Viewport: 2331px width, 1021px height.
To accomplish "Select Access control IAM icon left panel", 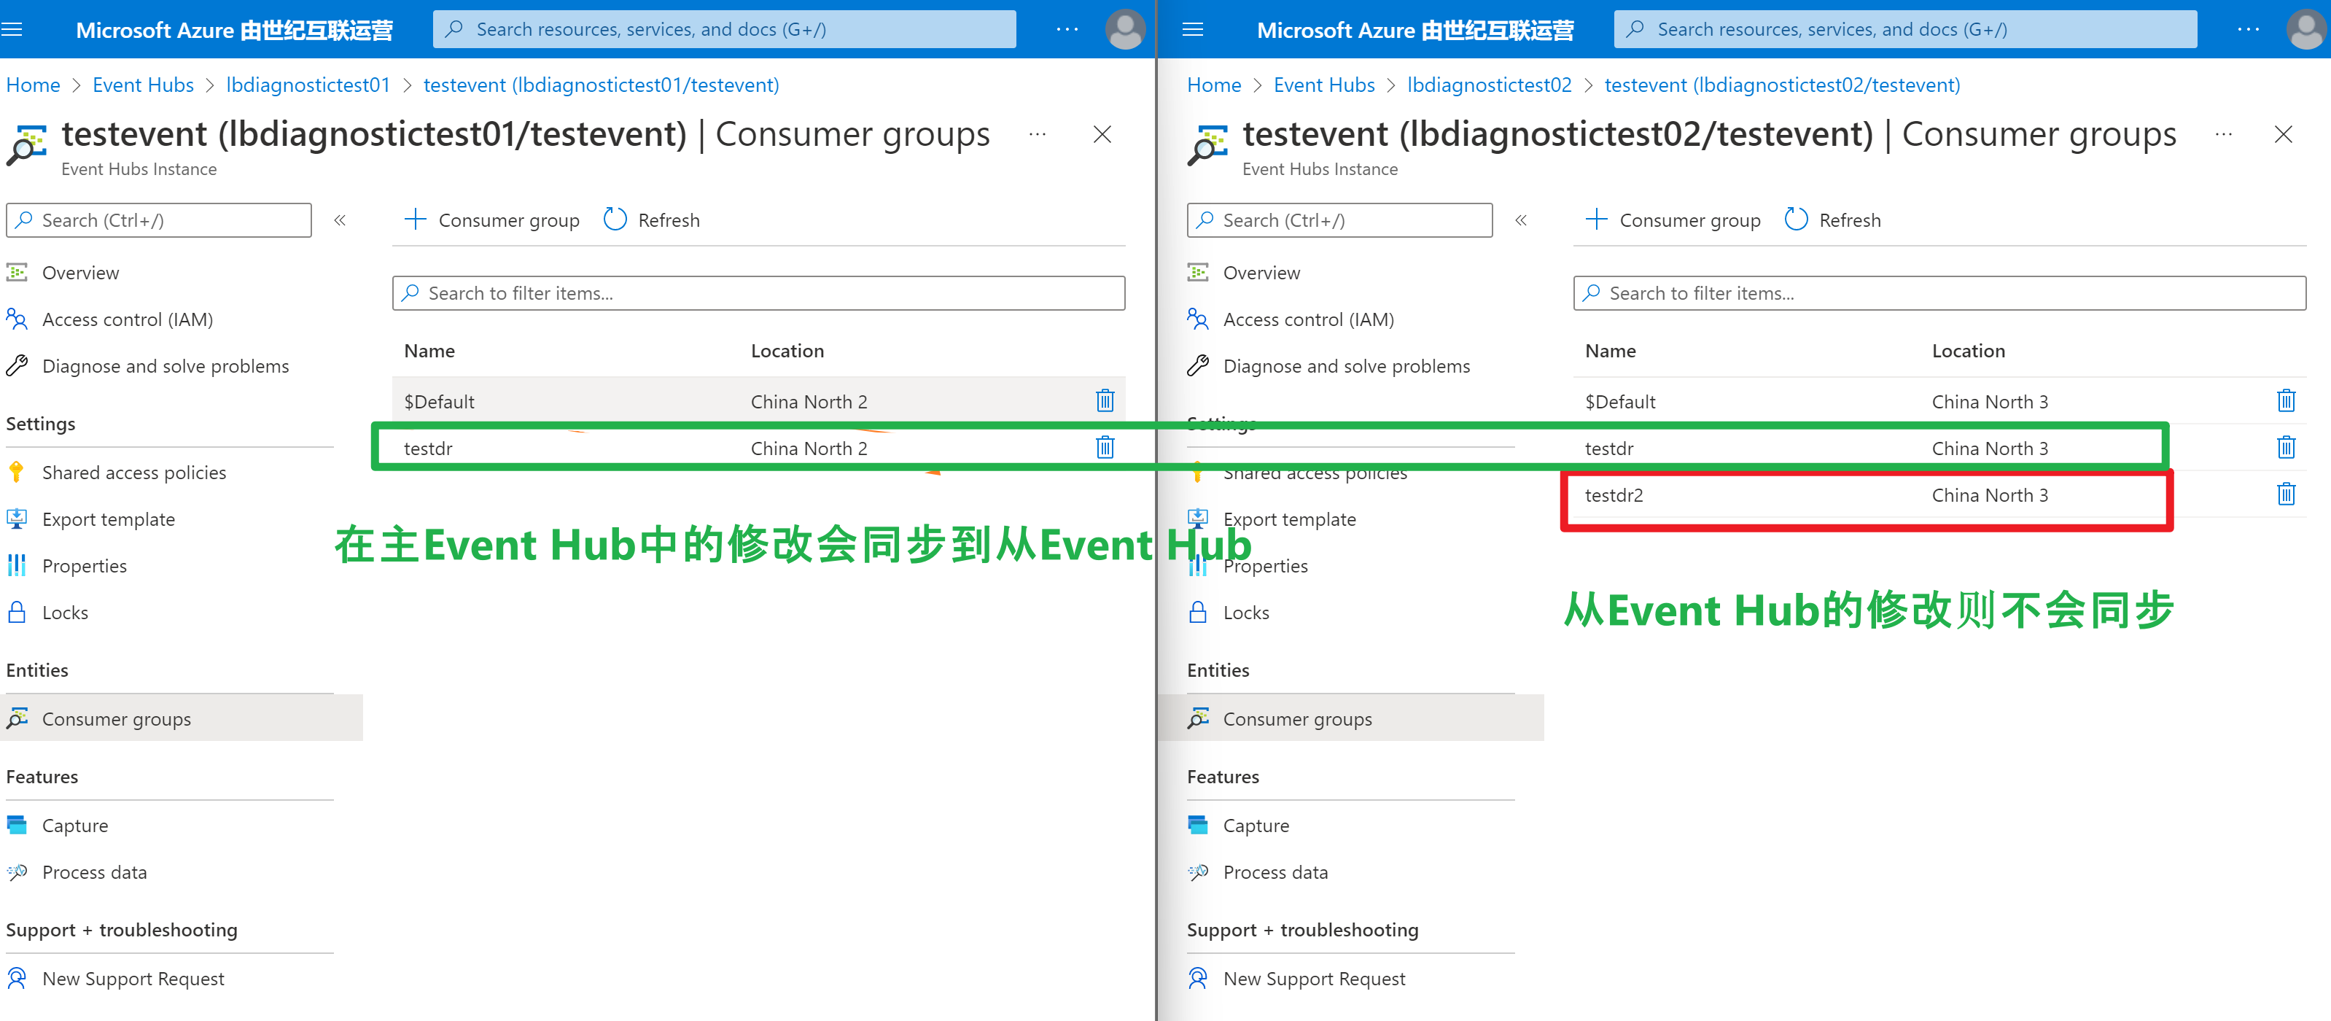I will click(23, 318).
